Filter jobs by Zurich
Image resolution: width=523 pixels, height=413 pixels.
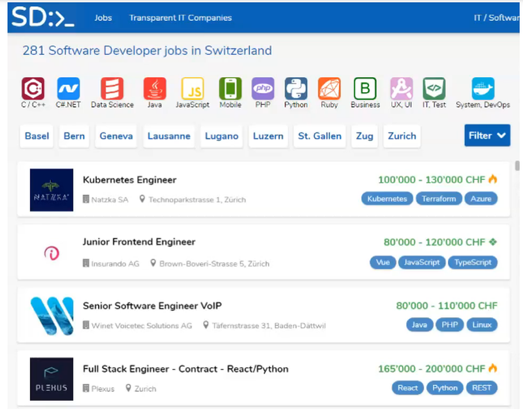[402, 136]
